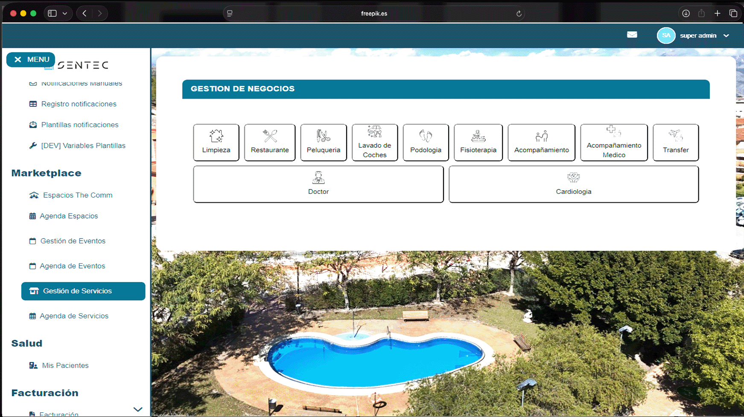Click the SENTEC logo
Screen dimensions: 744x417
click(77, 65)
